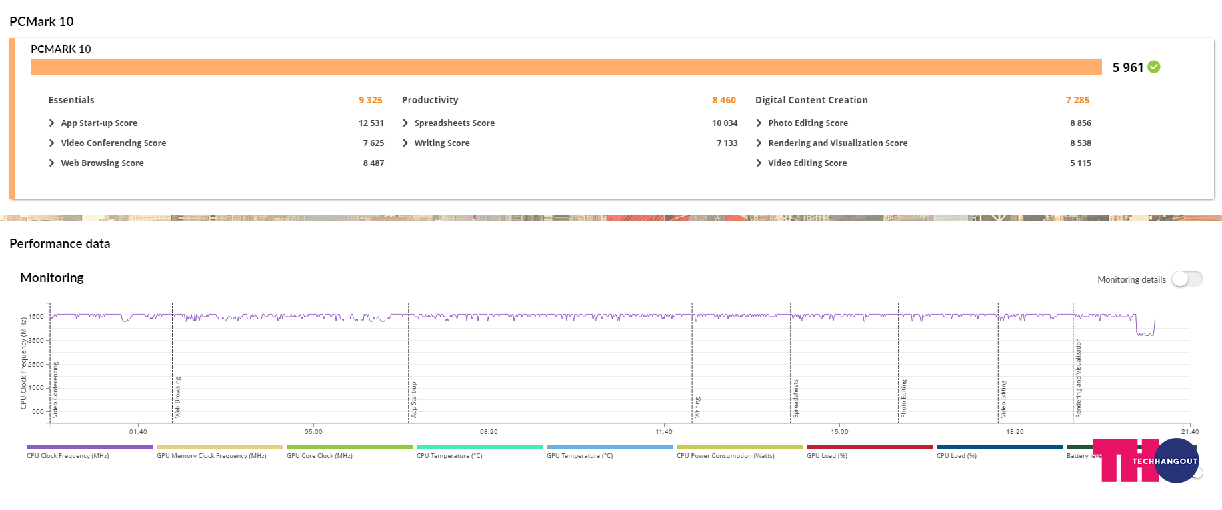The height and width of the screenshot is (510, 1222).
Task: Click the GPU Core Clock legend swatch
Action: click(350, 447)
